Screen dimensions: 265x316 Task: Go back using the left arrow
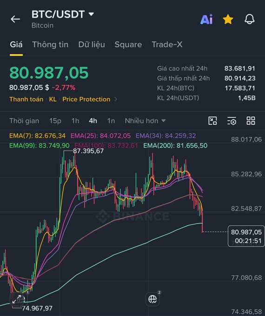15,19
